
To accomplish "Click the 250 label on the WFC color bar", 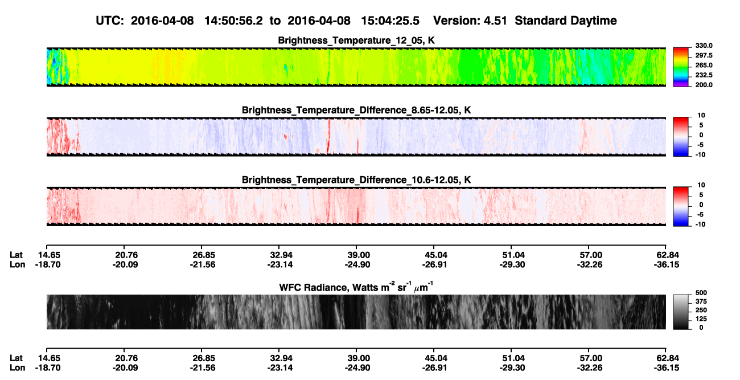I will coord(701,310).
